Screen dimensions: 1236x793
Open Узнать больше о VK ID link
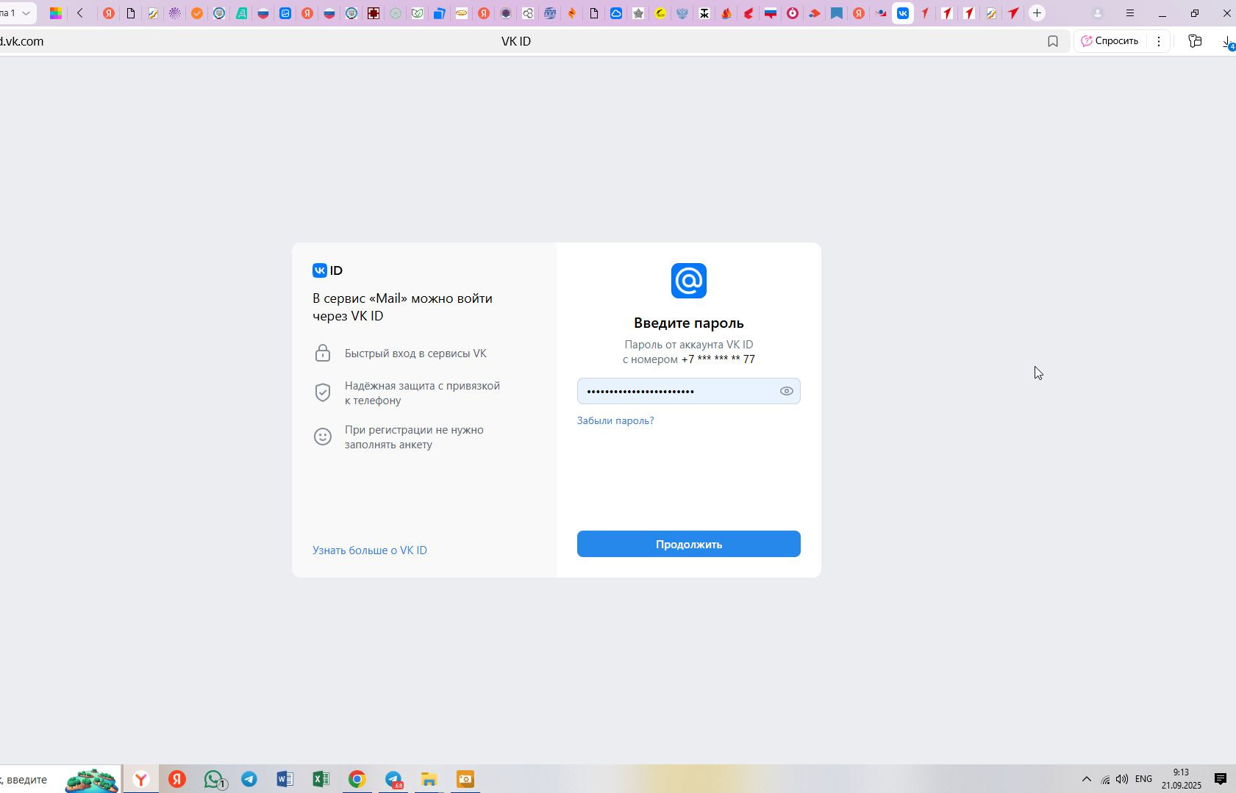tap(370, 550)
